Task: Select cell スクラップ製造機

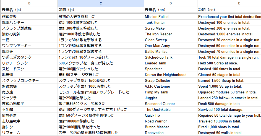Action: click(29, 28)
